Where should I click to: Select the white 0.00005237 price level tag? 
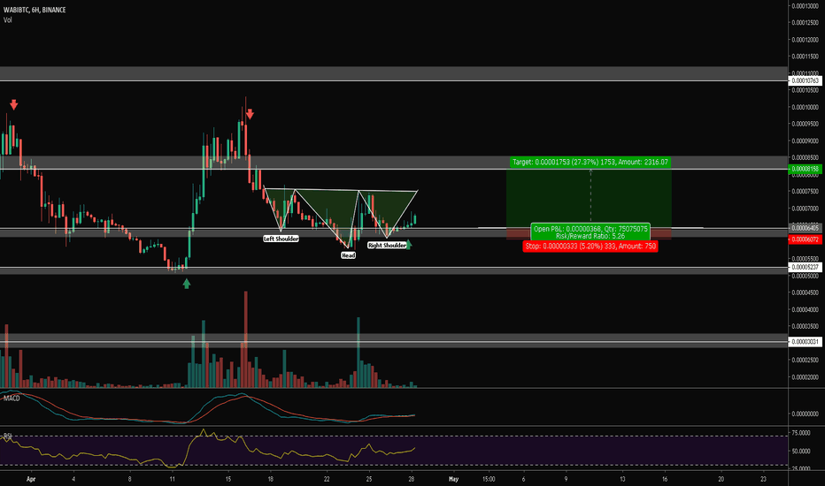806,267
